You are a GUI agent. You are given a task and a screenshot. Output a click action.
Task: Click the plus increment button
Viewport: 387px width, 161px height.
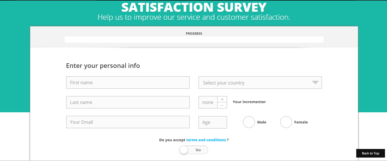222,99
